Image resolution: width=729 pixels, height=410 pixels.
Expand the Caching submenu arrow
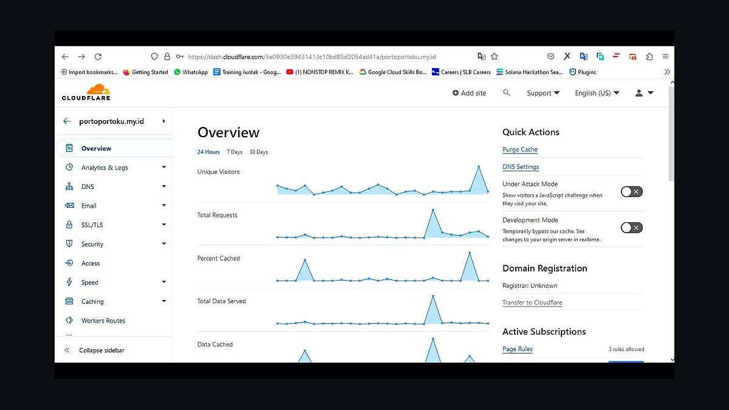coord(164,301)
